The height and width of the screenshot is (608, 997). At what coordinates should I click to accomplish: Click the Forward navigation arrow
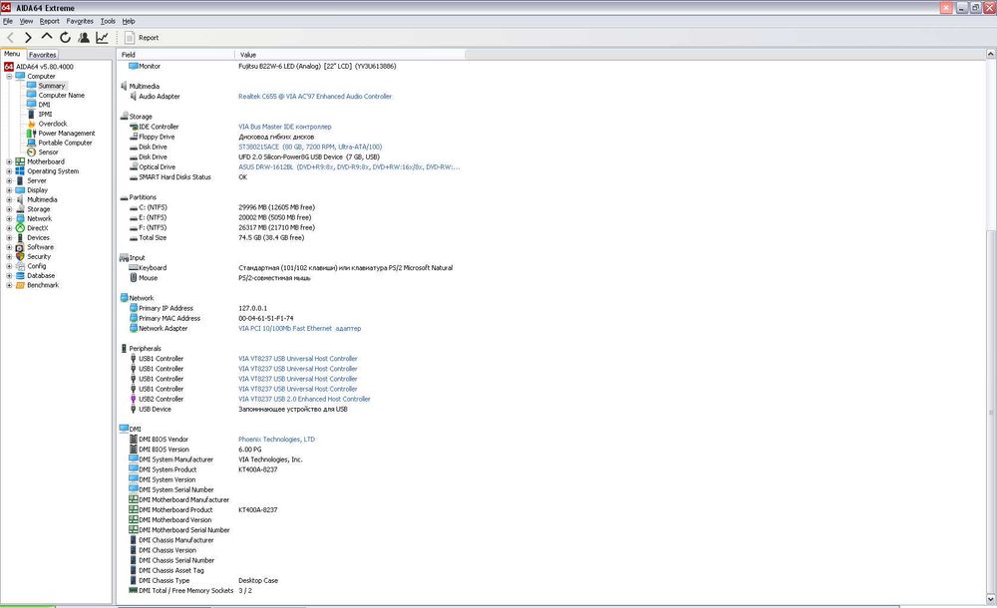pyautogui.click(x=28, y=38)
